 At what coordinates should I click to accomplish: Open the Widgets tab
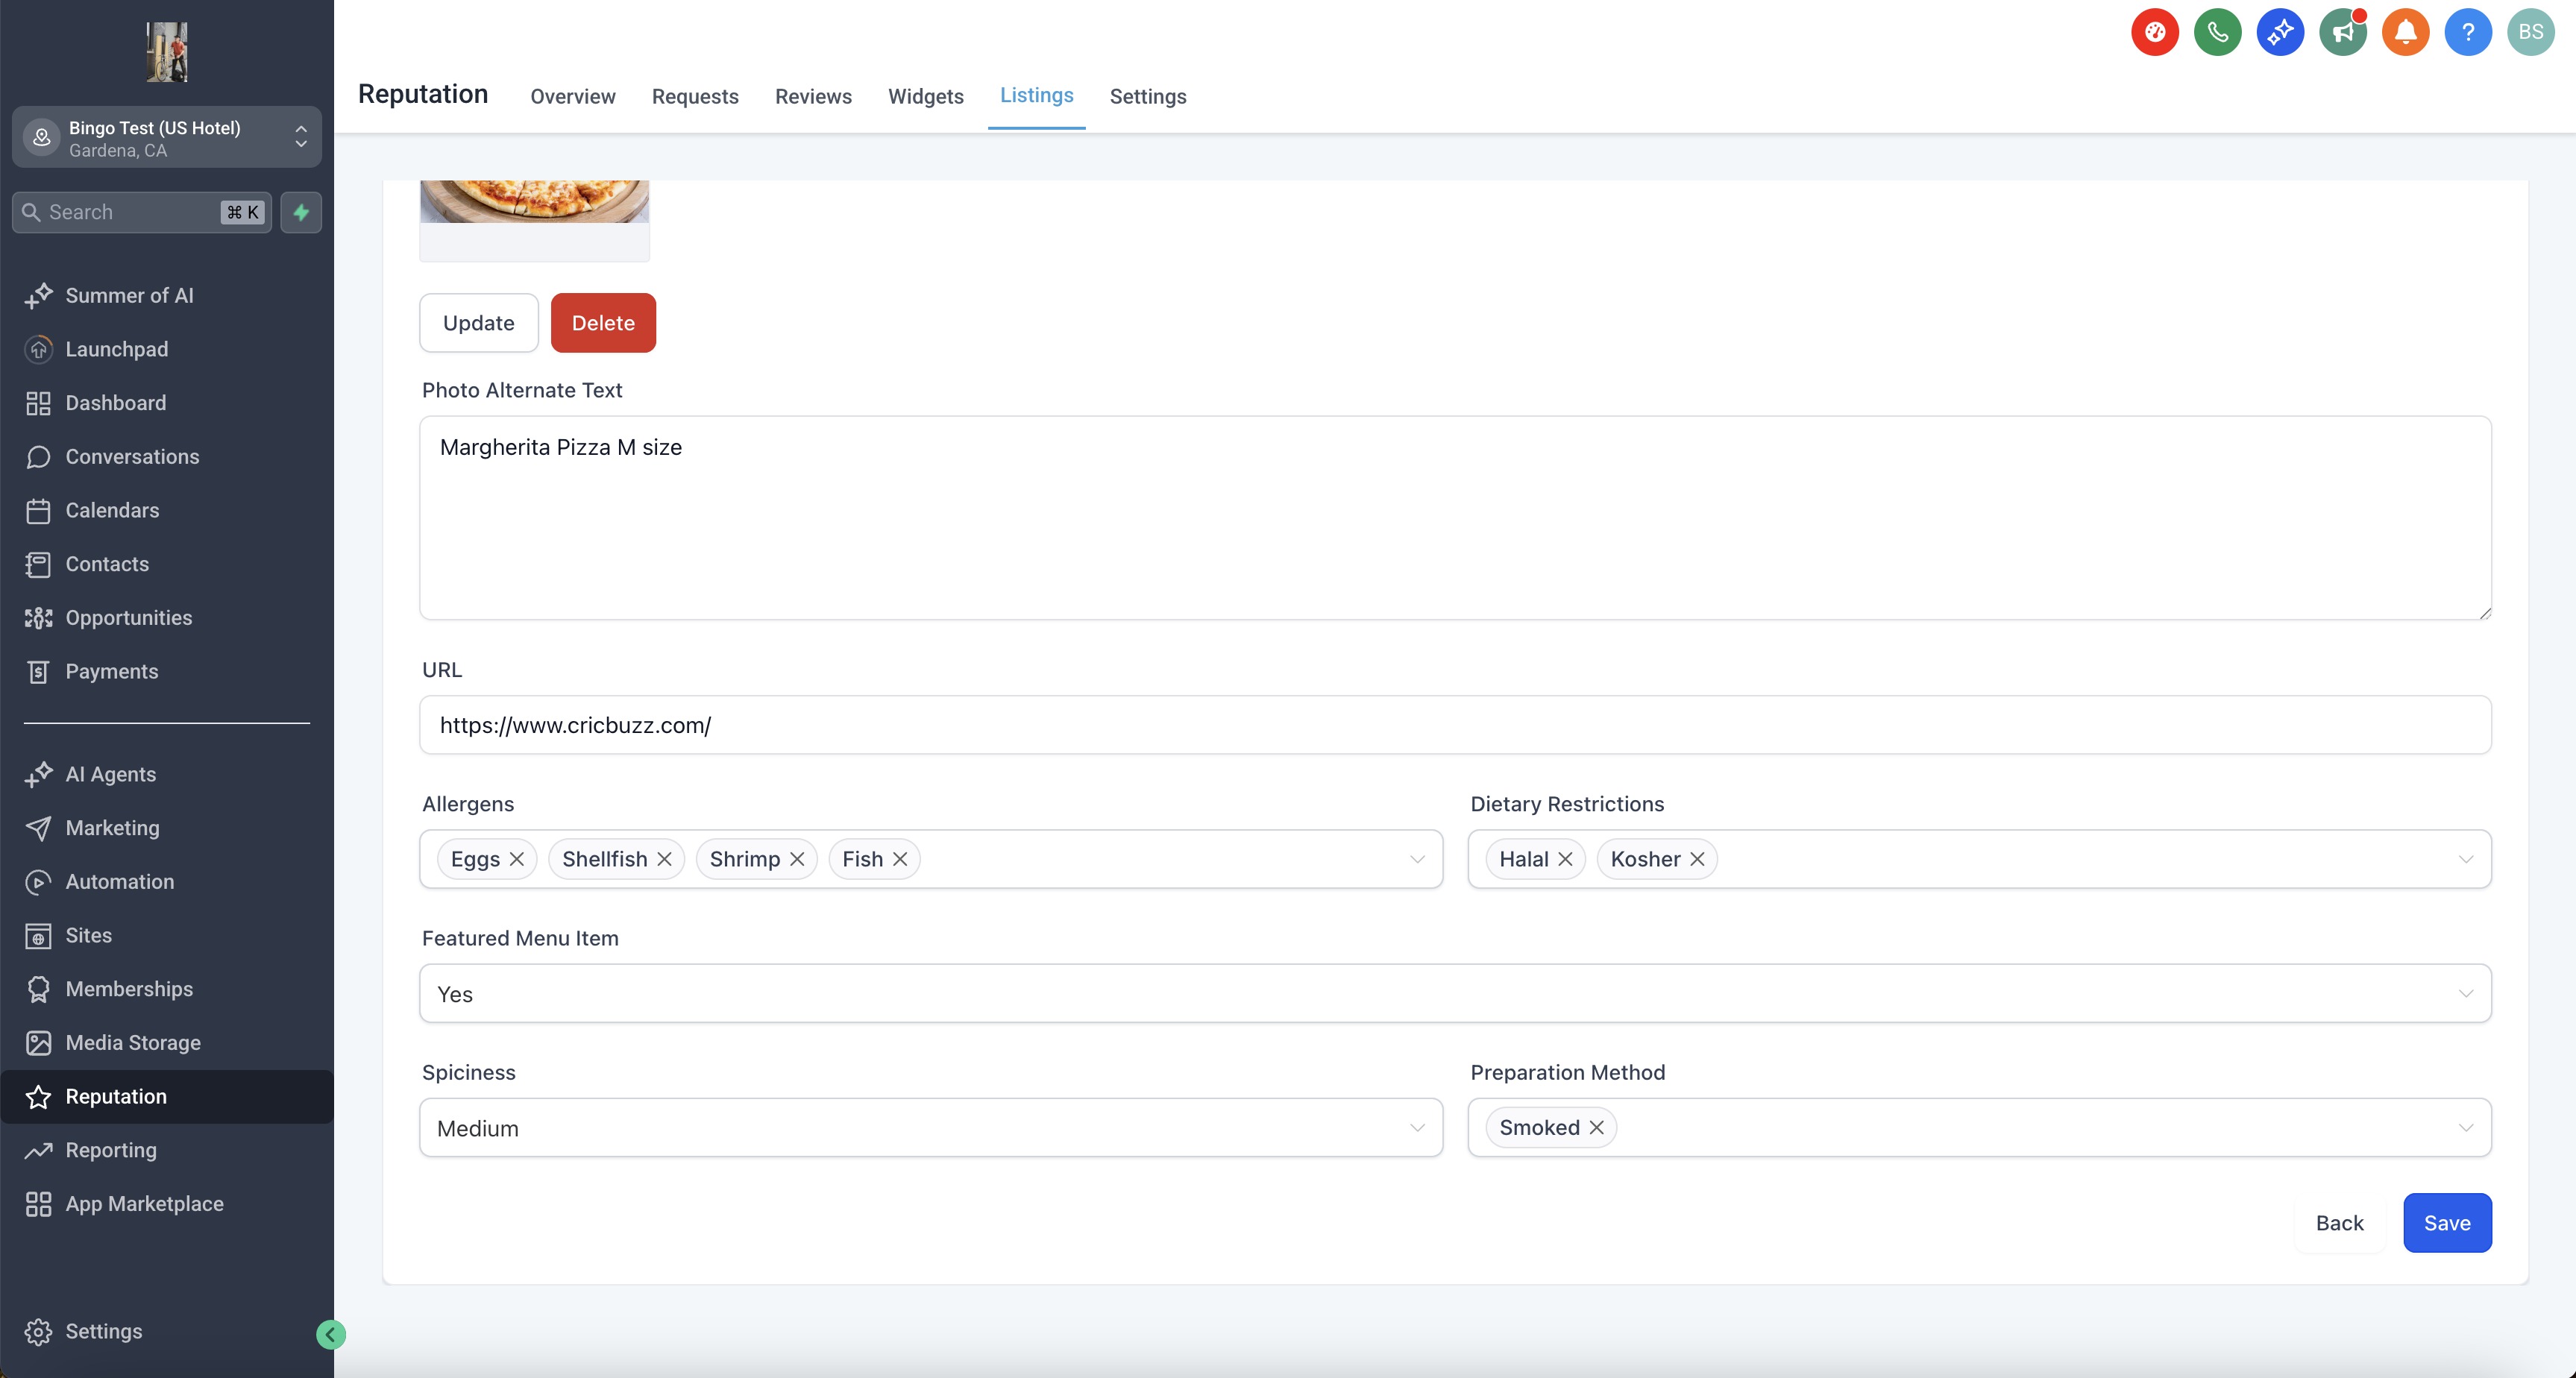(x=925, y=96)
